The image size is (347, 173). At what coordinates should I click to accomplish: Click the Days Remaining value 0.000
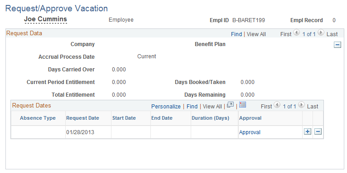point(247,95)
